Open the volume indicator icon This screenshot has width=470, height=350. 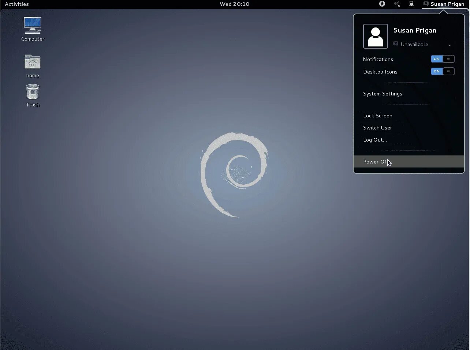pyautogui.click(x=397, y=4)
